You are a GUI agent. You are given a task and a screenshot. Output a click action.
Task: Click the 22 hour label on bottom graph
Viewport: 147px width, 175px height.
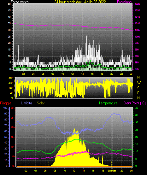(x=122, y=171)
